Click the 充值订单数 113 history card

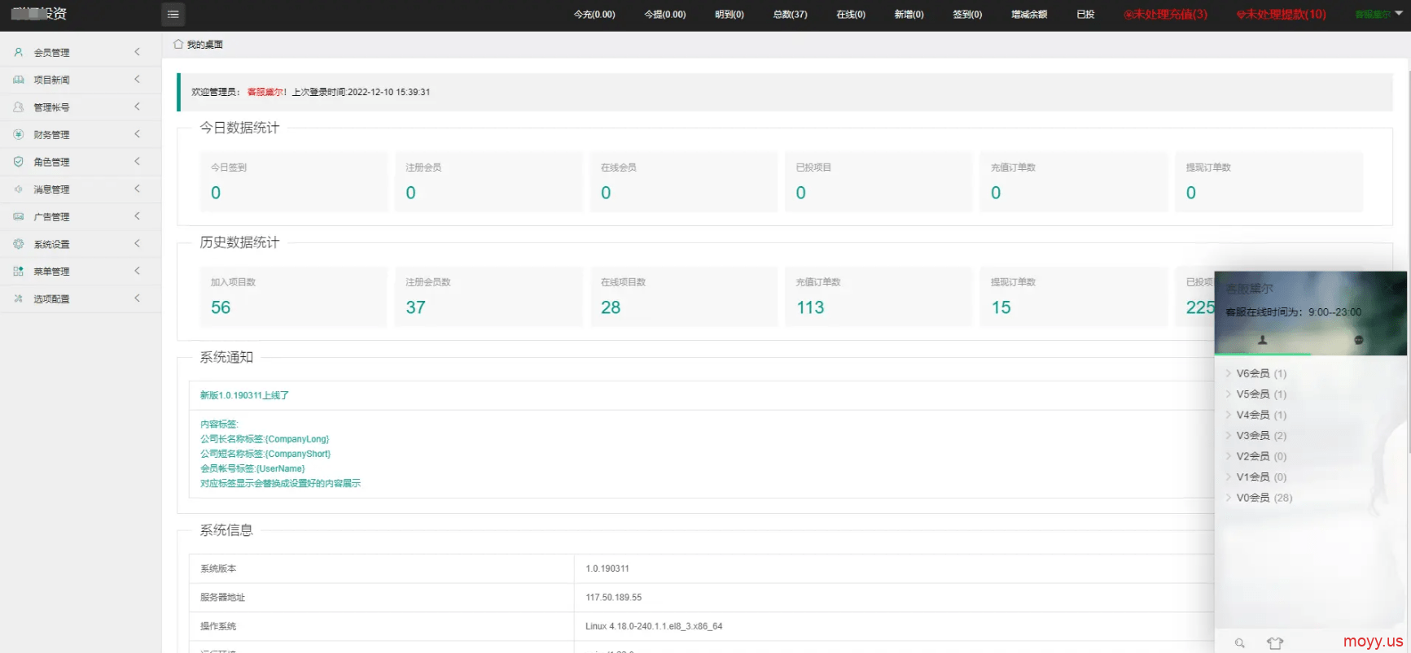(879, 296)
